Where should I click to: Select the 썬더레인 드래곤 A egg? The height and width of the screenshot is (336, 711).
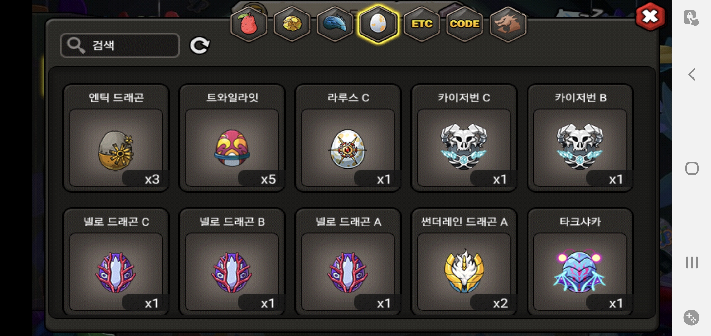464,262
